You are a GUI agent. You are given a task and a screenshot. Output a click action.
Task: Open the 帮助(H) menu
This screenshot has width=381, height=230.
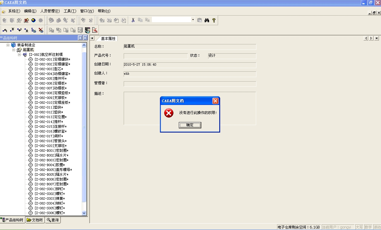point(104,11)
